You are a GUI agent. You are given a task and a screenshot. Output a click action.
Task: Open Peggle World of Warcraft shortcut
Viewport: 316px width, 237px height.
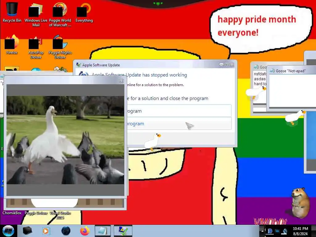click(x=60, y=15)
